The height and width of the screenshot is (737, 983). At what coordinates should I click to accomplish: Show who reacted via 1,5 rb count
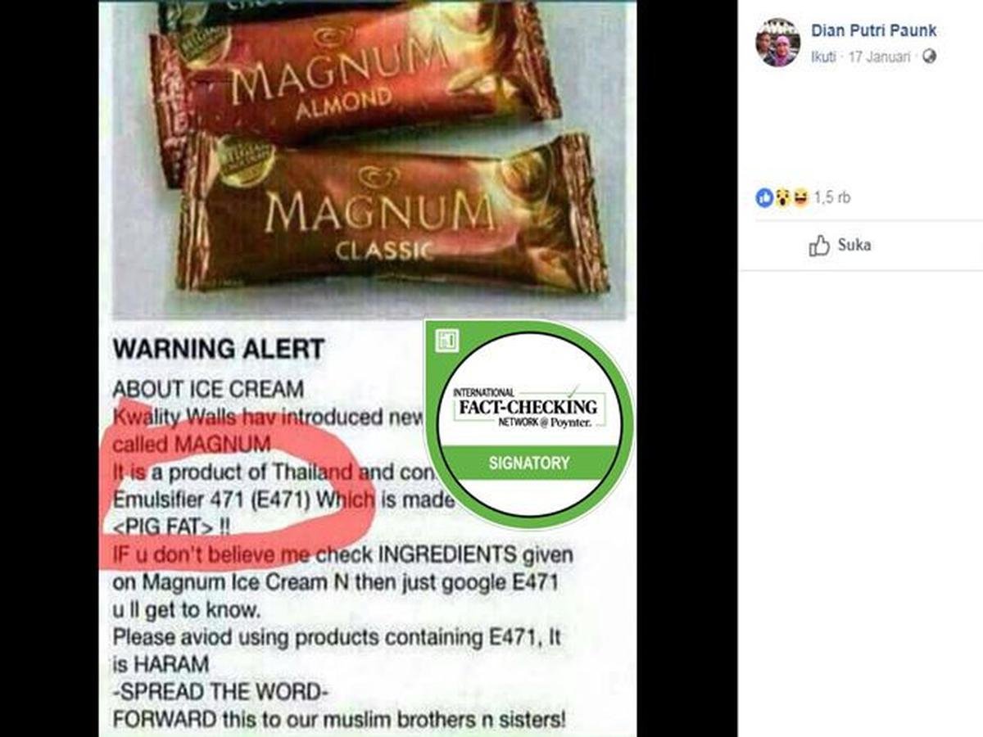[831, 197]
